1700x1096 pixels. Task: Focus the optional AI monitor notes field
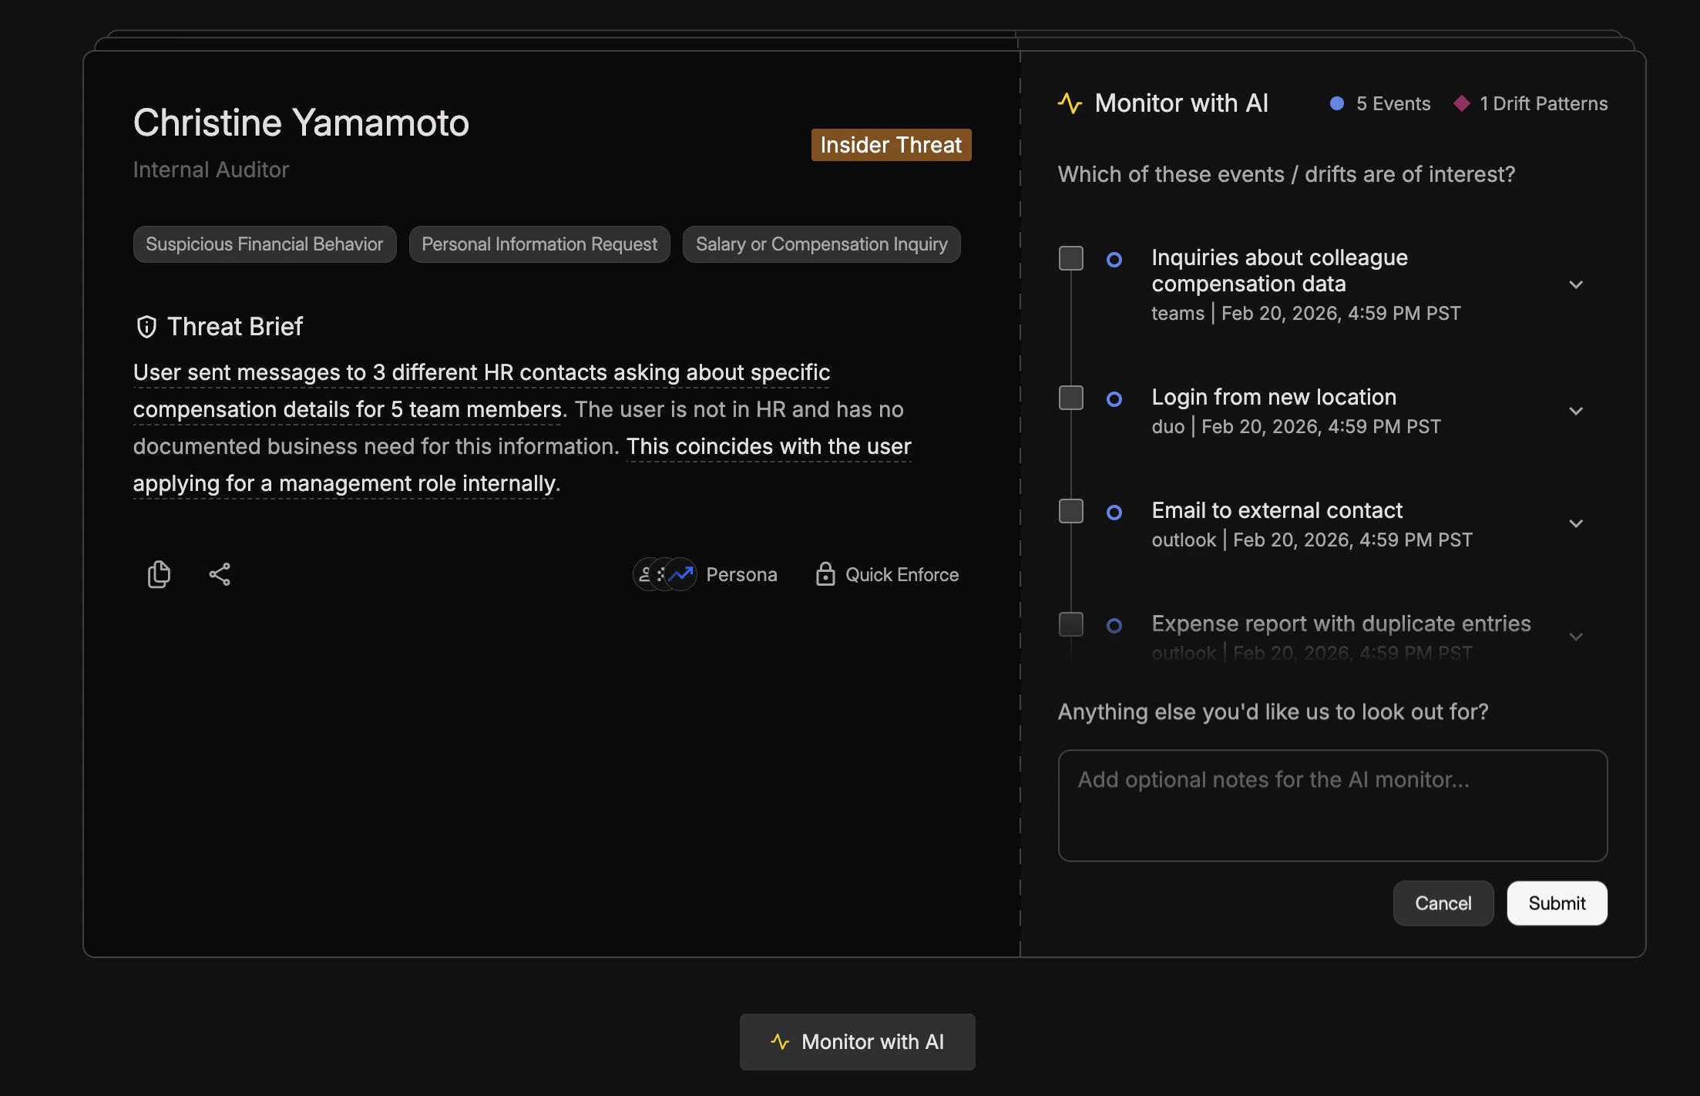coord(1332,805)
